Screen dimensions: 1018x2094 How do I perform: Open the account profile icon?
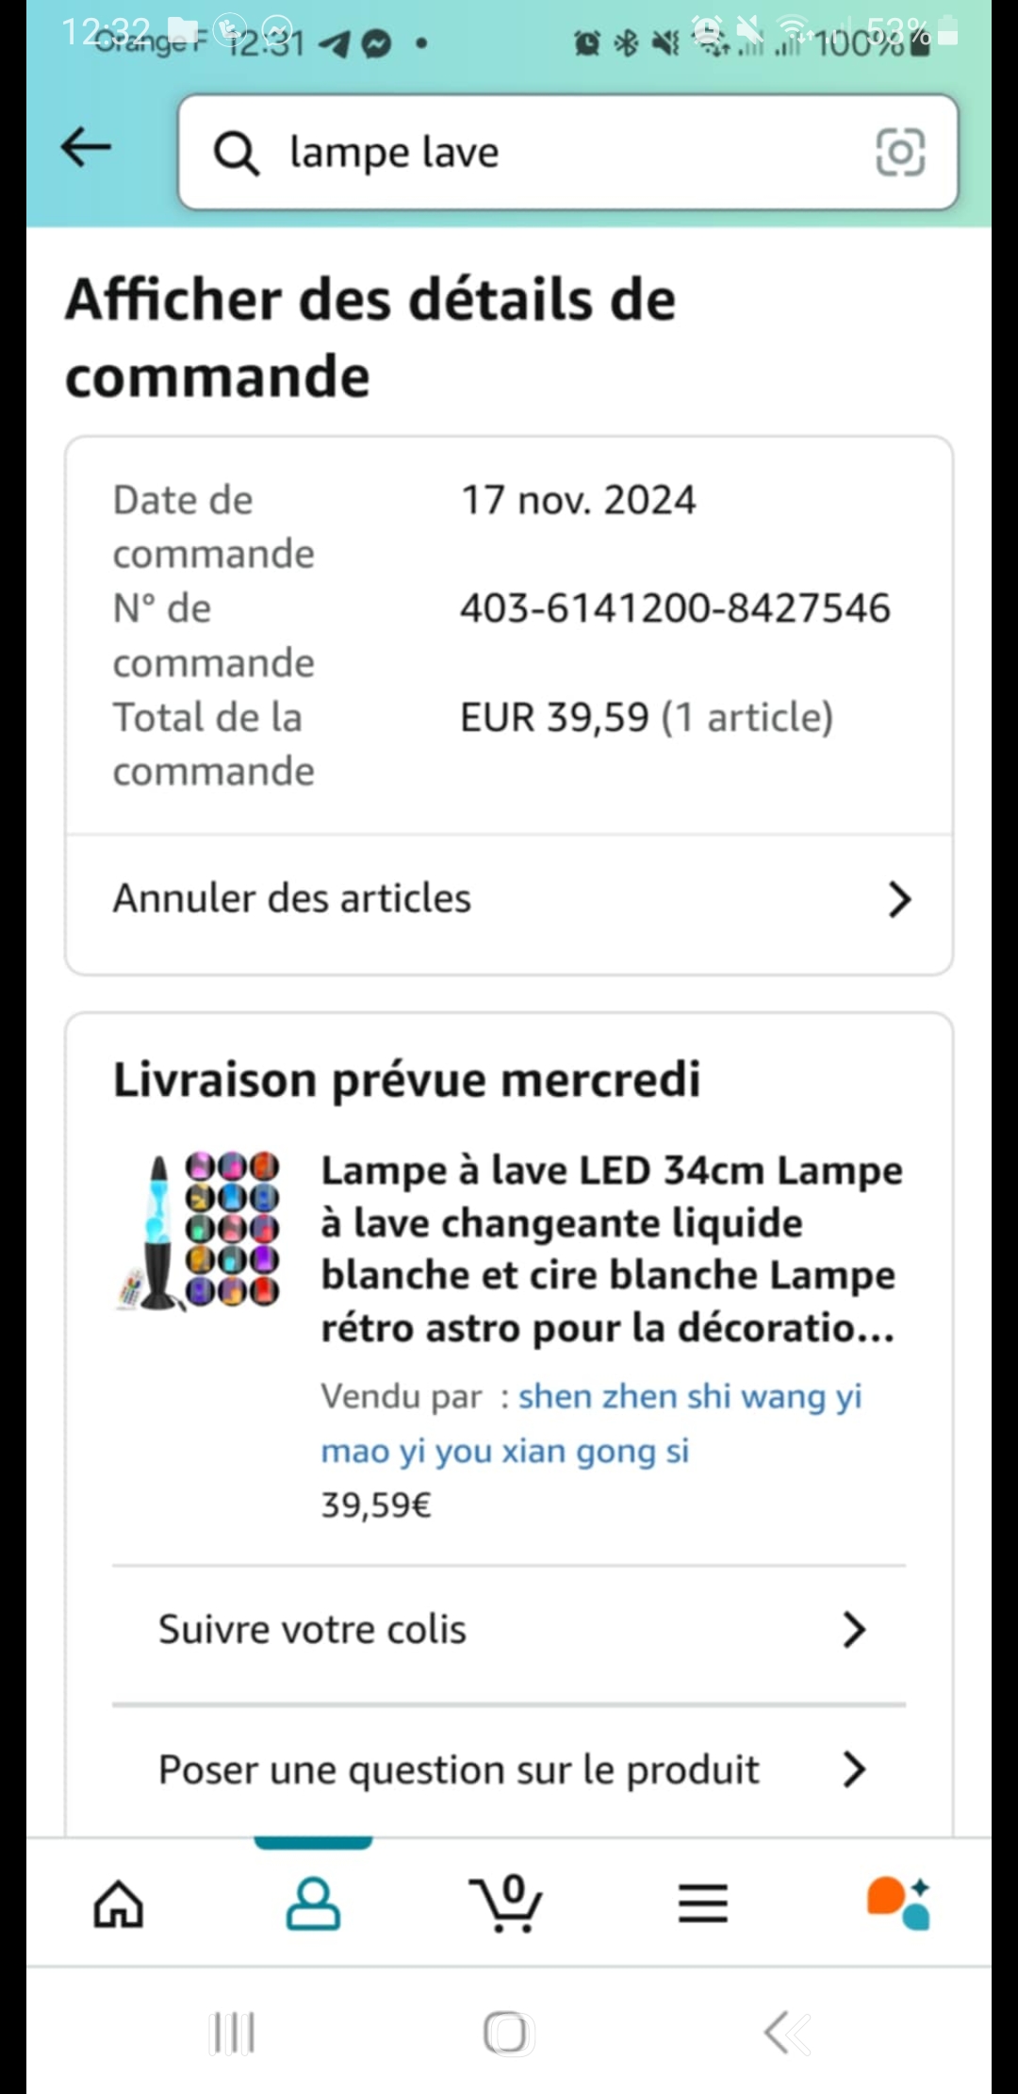pos(313,1903)
